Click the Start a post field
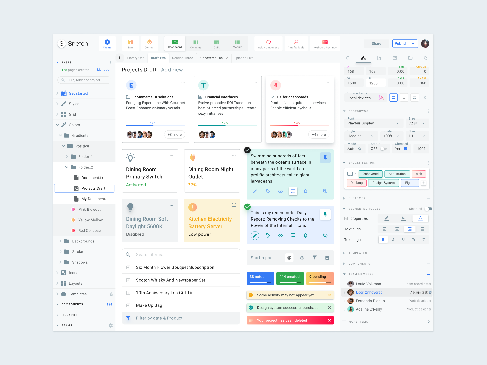The width and height of the screenshot is (487, 365). pyautogui.click(x=264, y=258)
